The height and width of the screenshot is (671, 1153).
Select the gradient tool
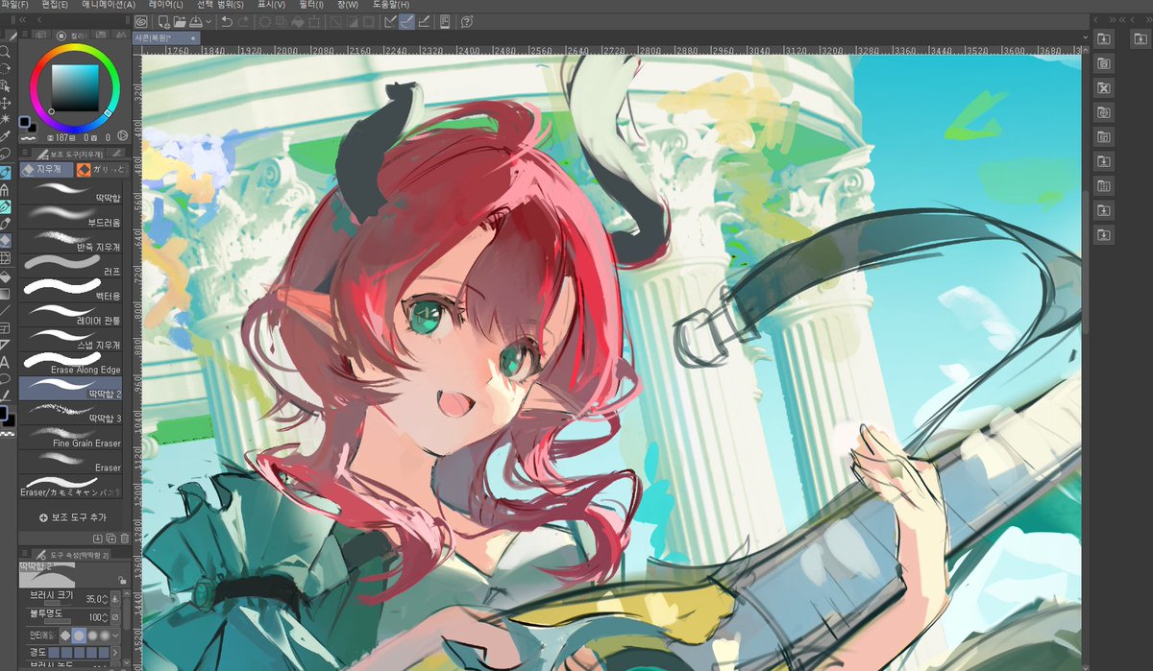pos(6,293)
